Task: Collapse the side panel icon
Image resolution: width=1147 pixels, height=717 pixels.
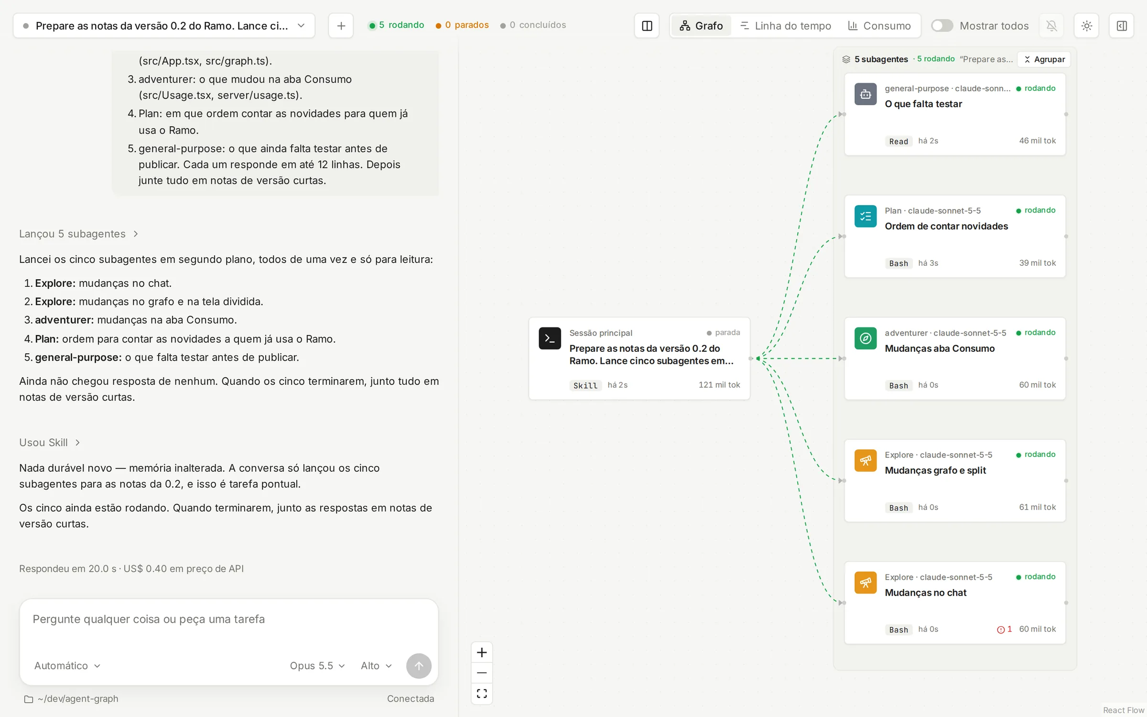Action: pos(1122,26)
